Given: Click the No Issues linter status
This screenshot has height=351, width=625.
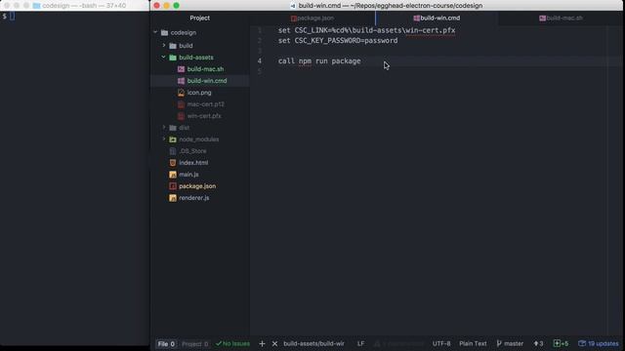Looking at the screenshot, I should point(232,344).
